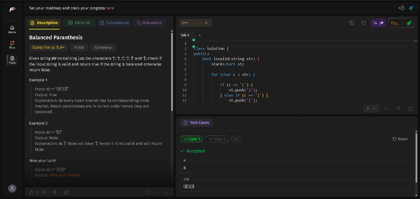The image size is (420, 199).
Task: Click line number 12 in the gutter
Action: click(x=185, y=101)
